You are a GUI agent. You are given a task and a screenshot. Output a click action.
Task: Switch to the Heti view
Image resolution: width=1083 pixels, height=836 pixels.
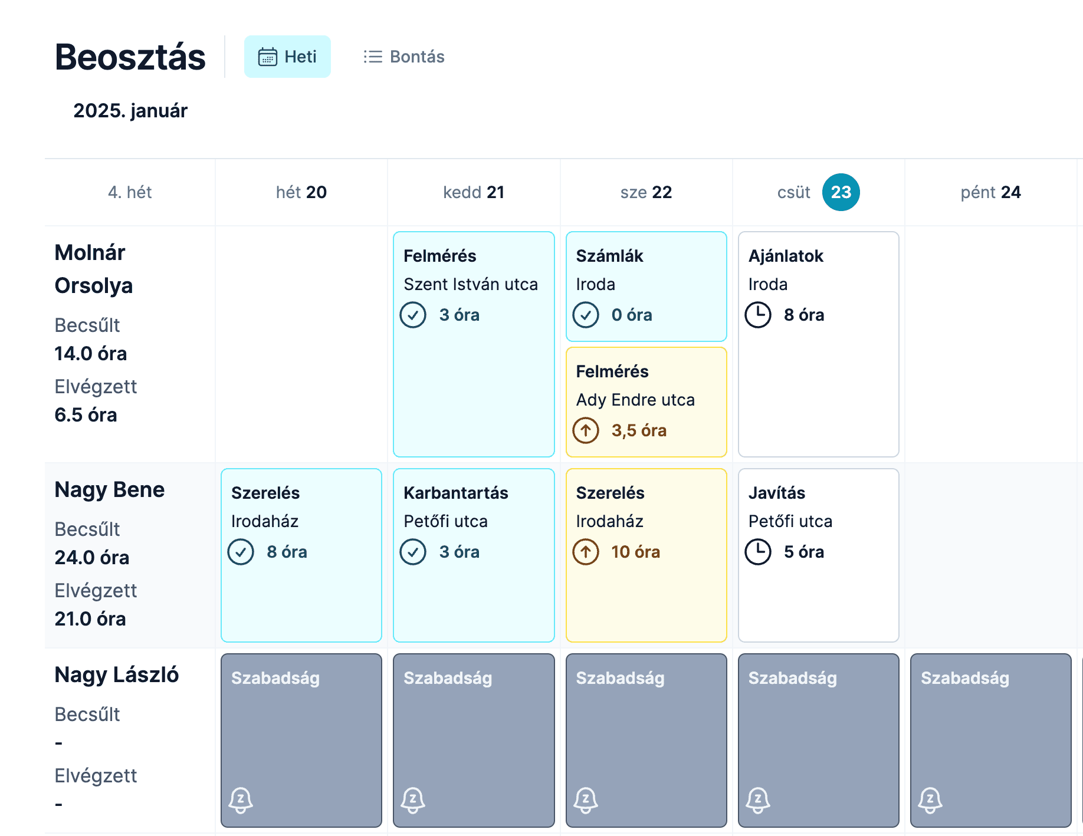pyautogui.click(x=288, y=57)
